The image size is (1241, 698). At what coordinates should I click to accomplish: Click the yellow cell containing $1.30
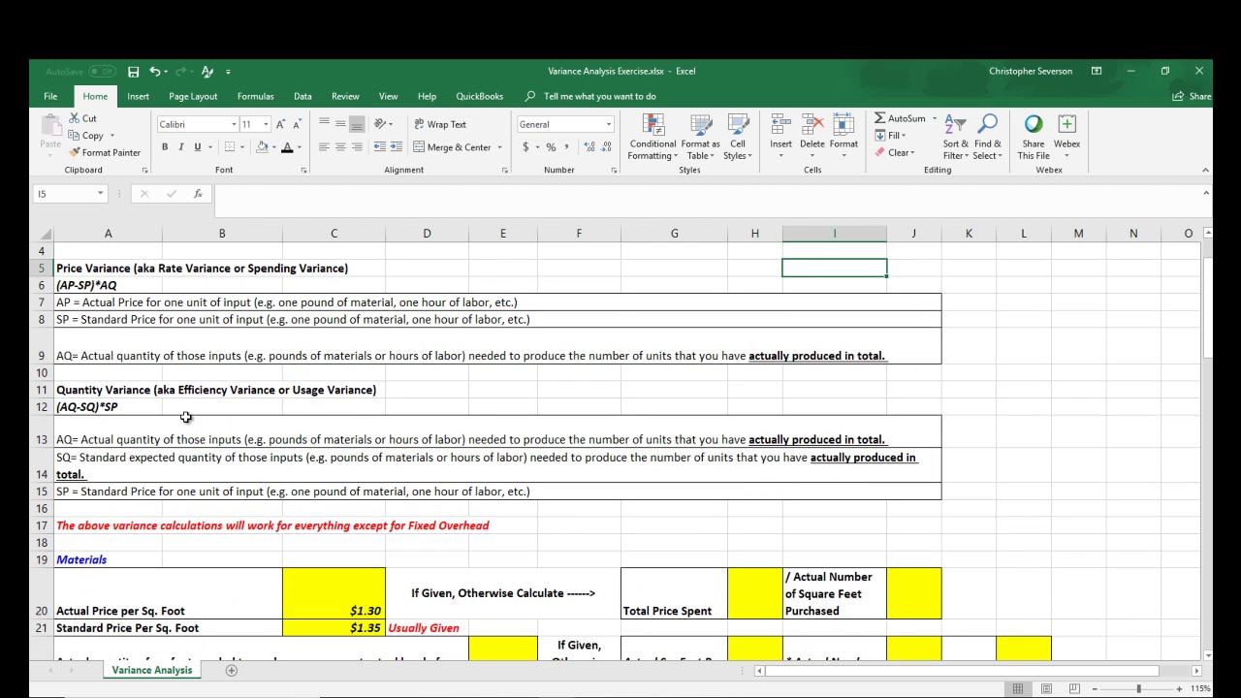coord(334,593)
